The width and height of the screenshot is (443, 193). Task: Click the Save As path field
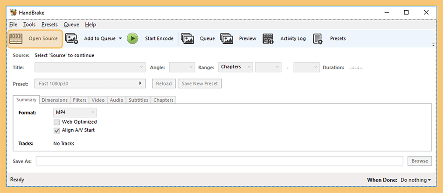point(220,161)
